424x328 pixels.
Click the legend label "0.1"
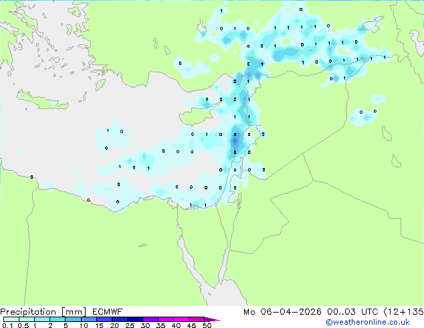7,325
